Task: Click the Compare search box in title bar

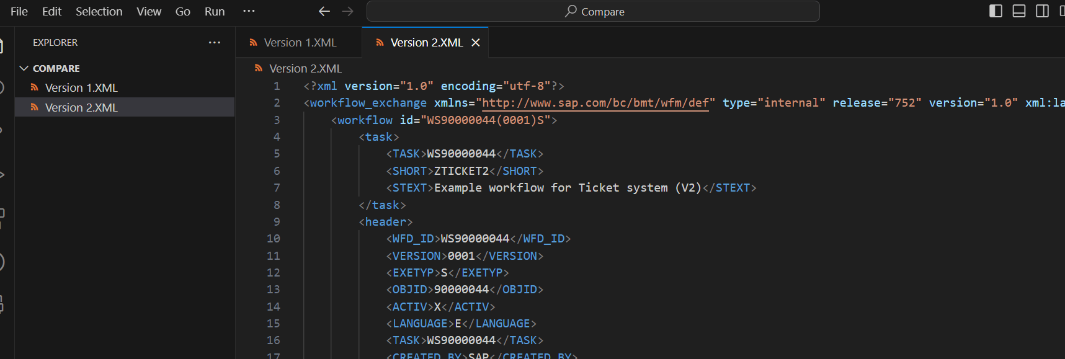Action: pyautogui.click(x=593, y=11)
